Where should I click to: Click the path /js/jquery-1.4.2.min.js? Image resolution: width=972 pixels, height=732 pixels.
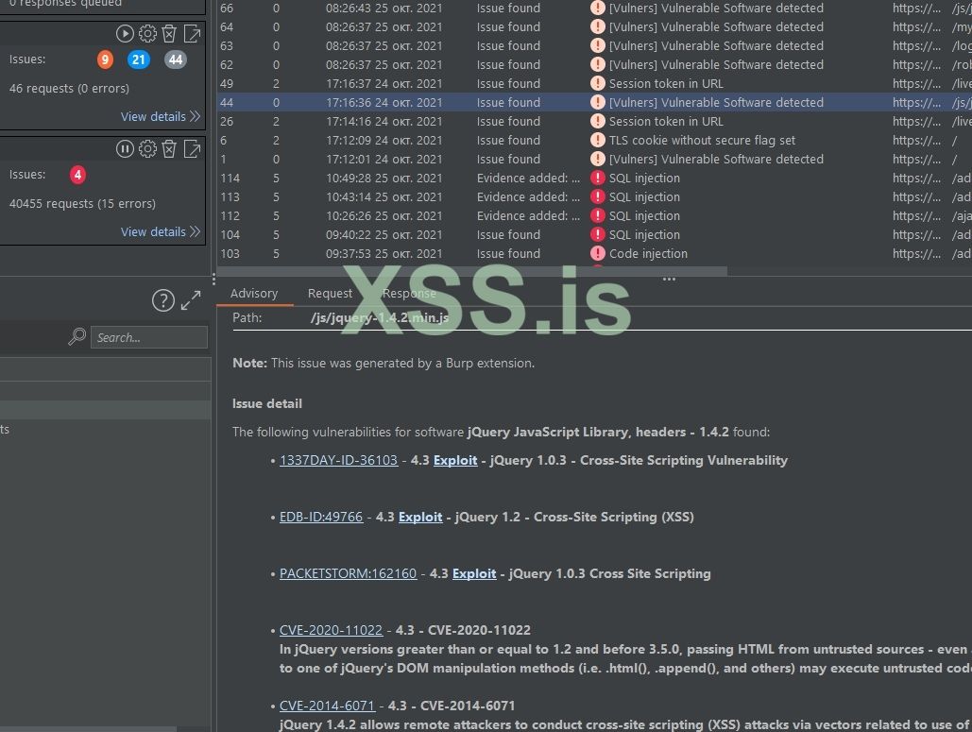(380, 318)
